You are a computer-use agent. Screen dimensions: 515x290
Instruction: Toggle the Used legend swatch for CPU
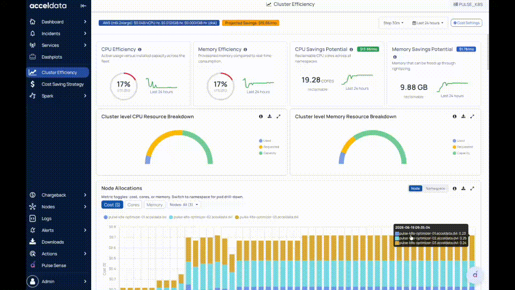pyautogui.click(x=261, y=141)
